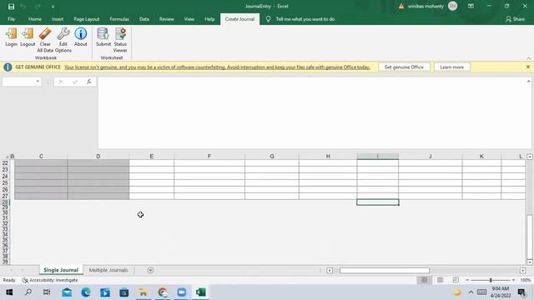This screenshot has width=534, height=300.
Task: Click zoom out minus button
Action: click(x=467, y=280)
